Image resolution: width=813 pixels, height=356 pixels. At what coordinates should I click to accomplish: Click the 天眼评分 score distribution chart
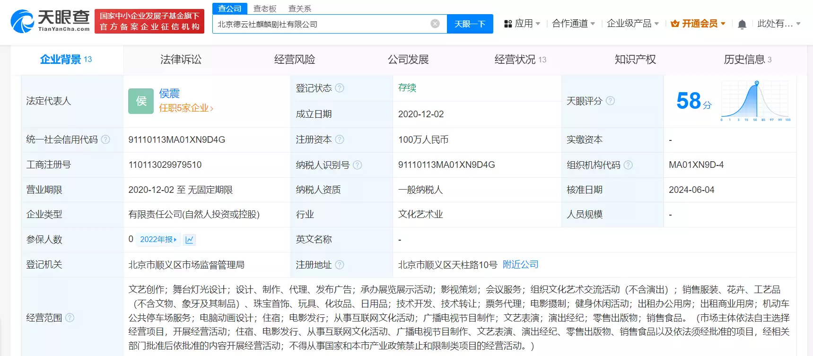[x=755, y=101]
